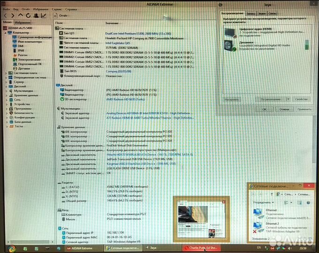The height and width of the screenshot is (253, 319).
Task: Click the Back arrow in AIDA64 toolbar
Action: [x=6, y=15]
